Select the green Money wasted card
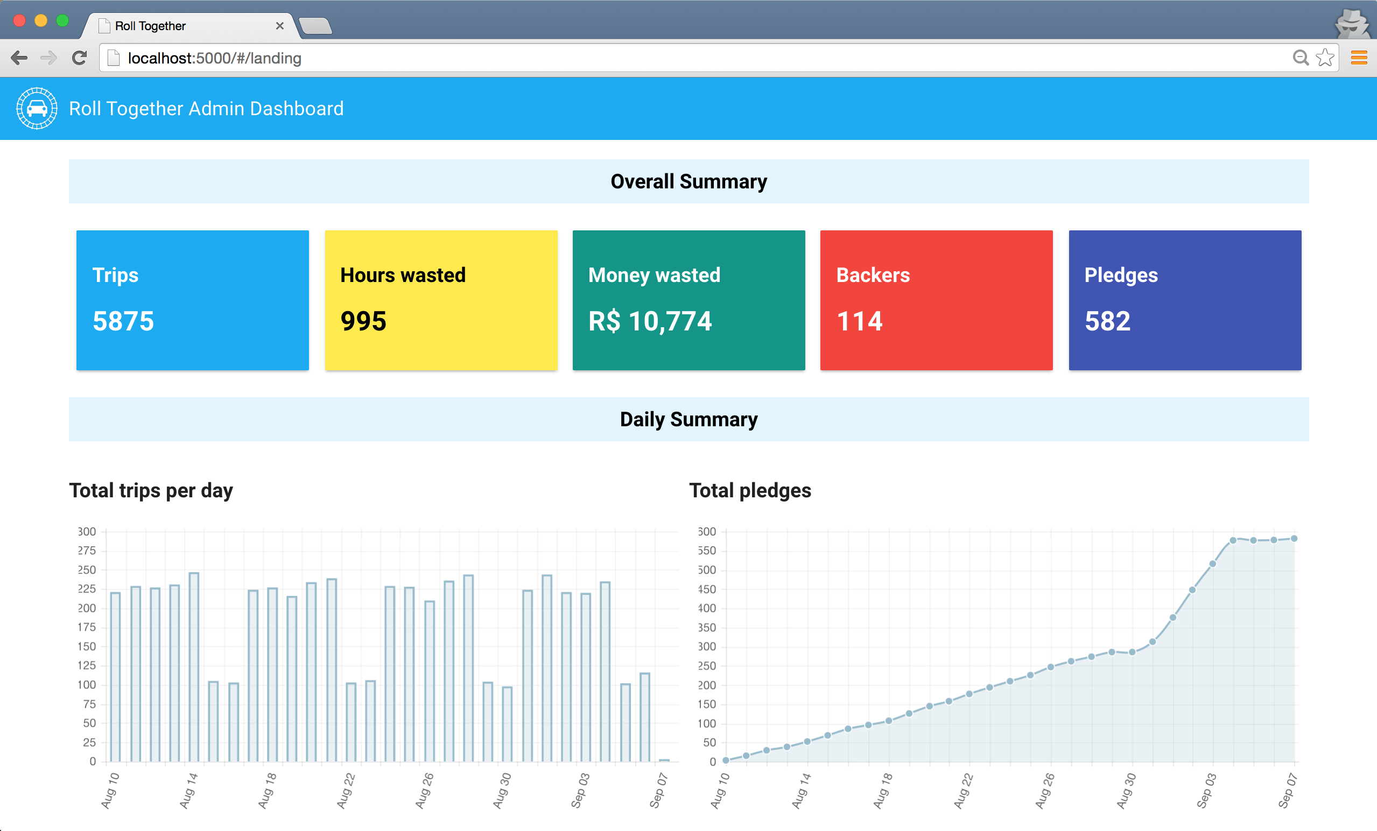1377x831 pixels. click(x=688, y=300)
